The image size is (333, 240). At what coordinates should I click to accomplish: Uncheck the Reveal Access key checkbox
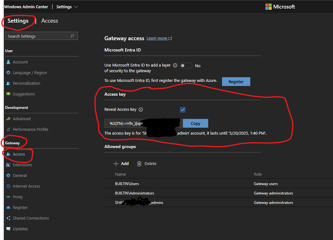click(183, 109)
